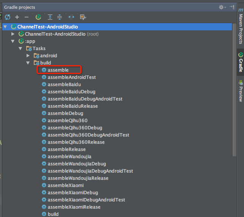Select the ChannelTest-AndroidStudio (root) row

[117, 34]
